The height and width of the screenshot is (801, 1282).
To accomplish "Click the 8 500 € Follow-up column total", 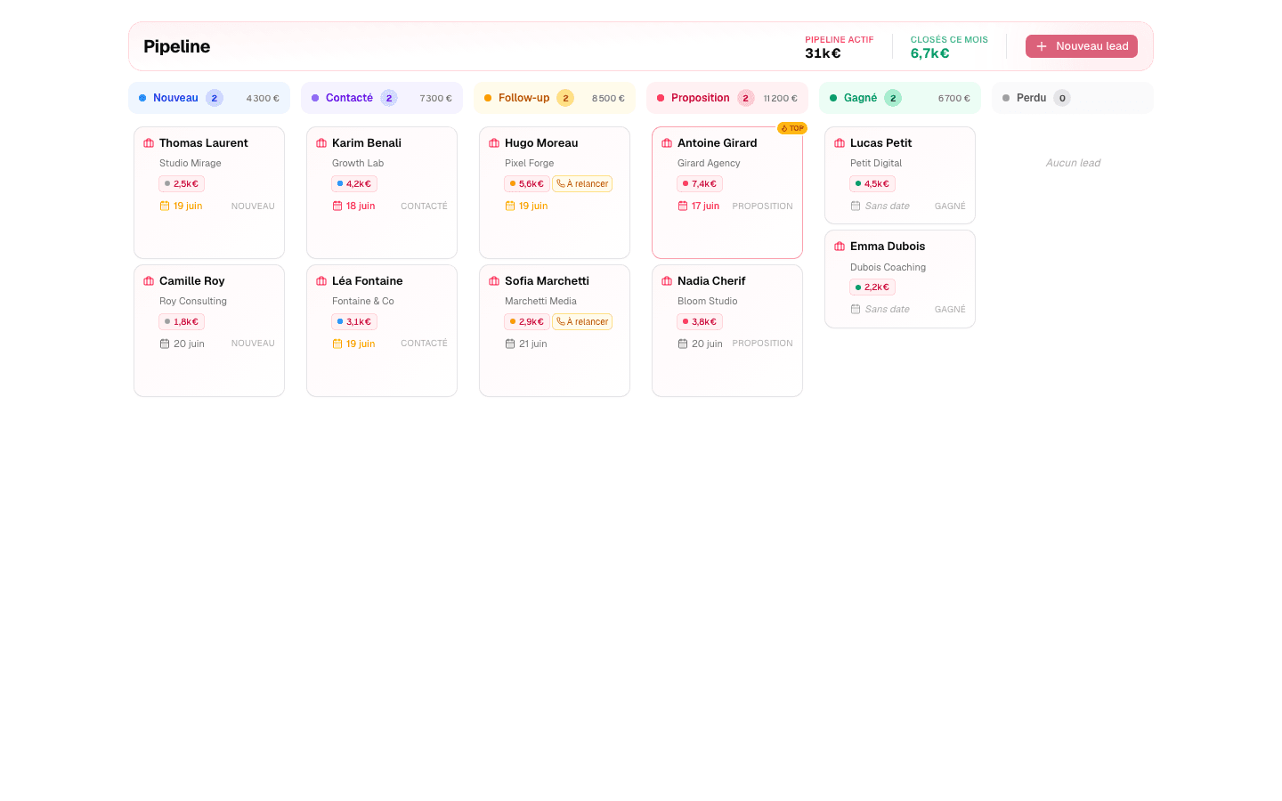I will 608,99.
